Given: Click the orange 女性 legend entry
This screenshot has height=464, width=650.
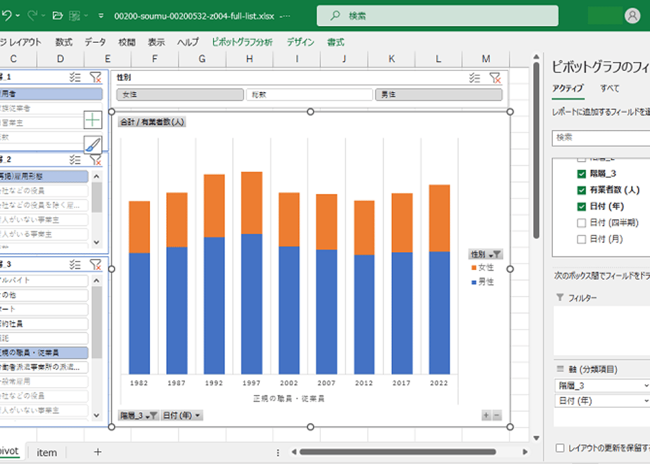Looking at the screenshot, I should pos(483,268).
